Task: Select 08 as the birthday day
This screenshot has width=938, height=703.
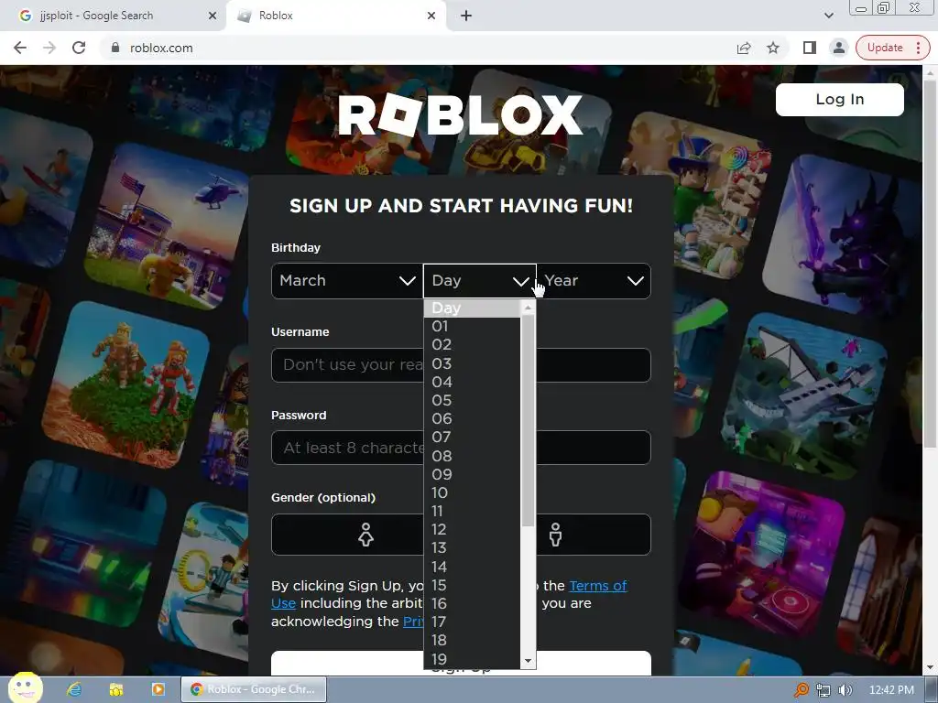Action: click(x=472, y=456)
